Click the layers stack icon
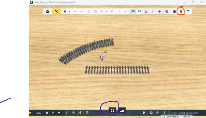206x118 pixels. [73, 113]
